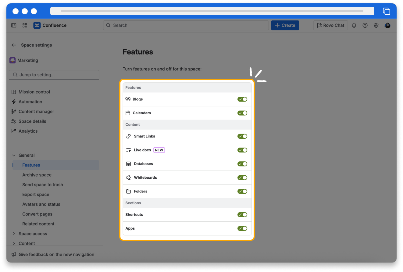The height and width of the screenshot is (272, 403).
Task: Select Mission control in the sidebar
Action: pyautogui.click(x=34, y=92)
